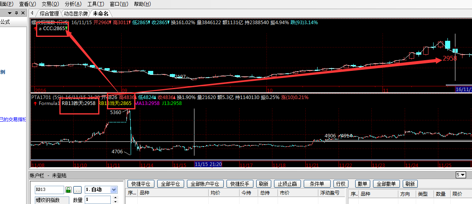Toggle the green lock icon next to RB13
472x204 pixels.
point(69,190)
